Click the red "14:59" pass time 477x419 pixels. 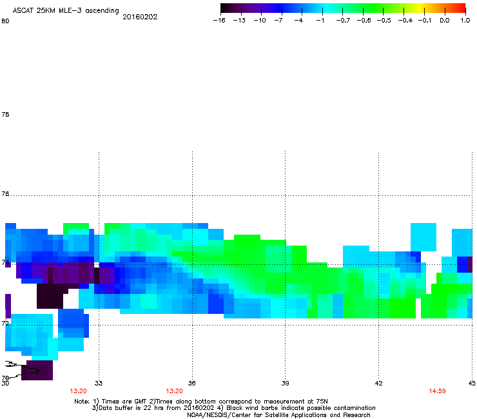point(437,391)
